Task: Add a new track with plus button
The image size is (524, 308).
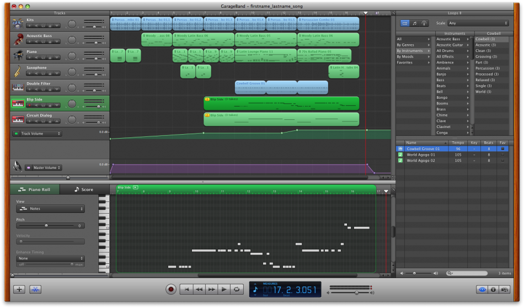Action: (x=19, y=289)
